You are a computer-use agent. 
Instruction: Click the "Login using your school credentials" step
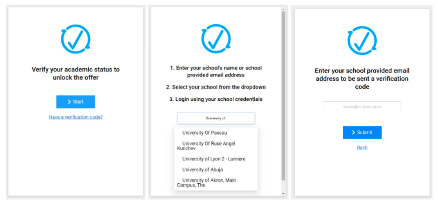point(216,99)
